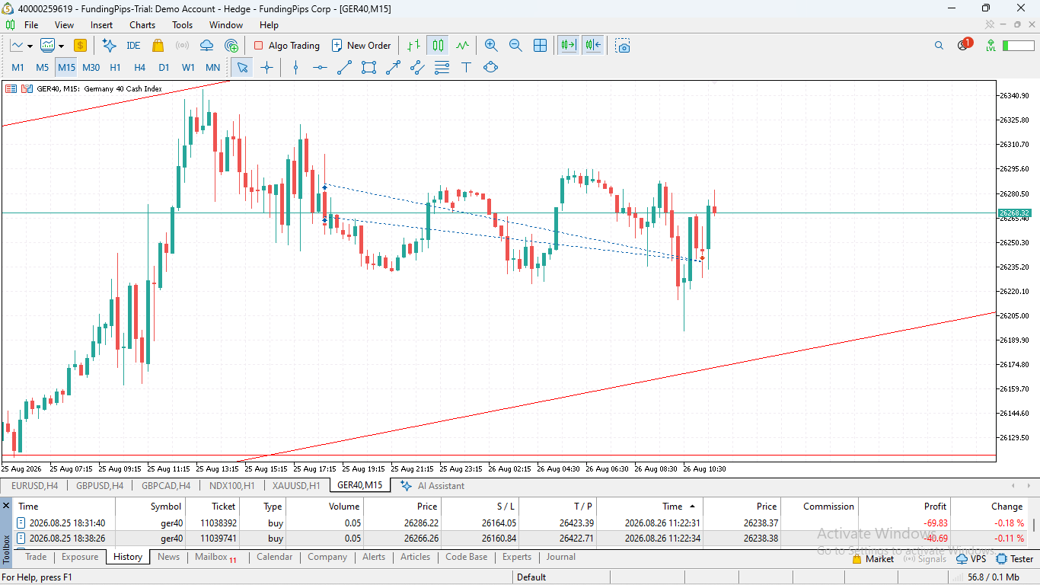Open the Market shopping bag icon in toolbar
This screenshot has height=585, width=1040.
pos(158,46)
